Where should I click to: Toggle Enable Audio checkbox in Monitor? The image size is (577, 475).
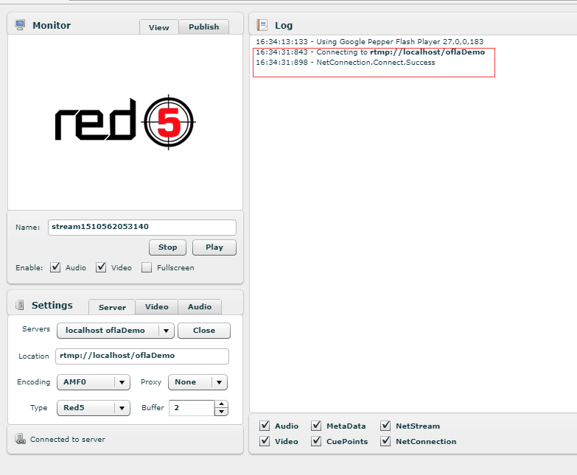click(55, 267)
